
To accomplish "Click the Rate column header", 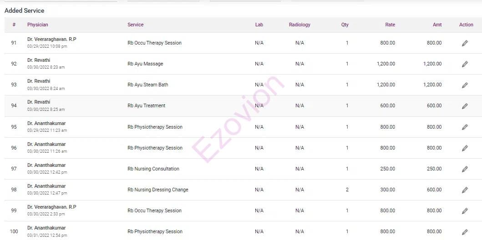I will click(390, 25).
